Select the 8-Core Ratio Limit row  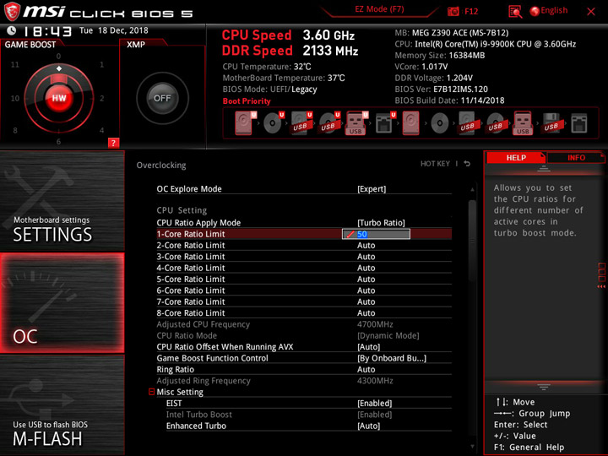(304, 312)
